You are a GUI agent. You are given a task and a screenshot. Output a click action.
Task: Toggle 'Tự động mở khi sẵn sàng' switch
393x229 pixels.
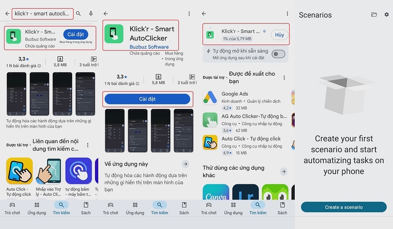(278, 54)
